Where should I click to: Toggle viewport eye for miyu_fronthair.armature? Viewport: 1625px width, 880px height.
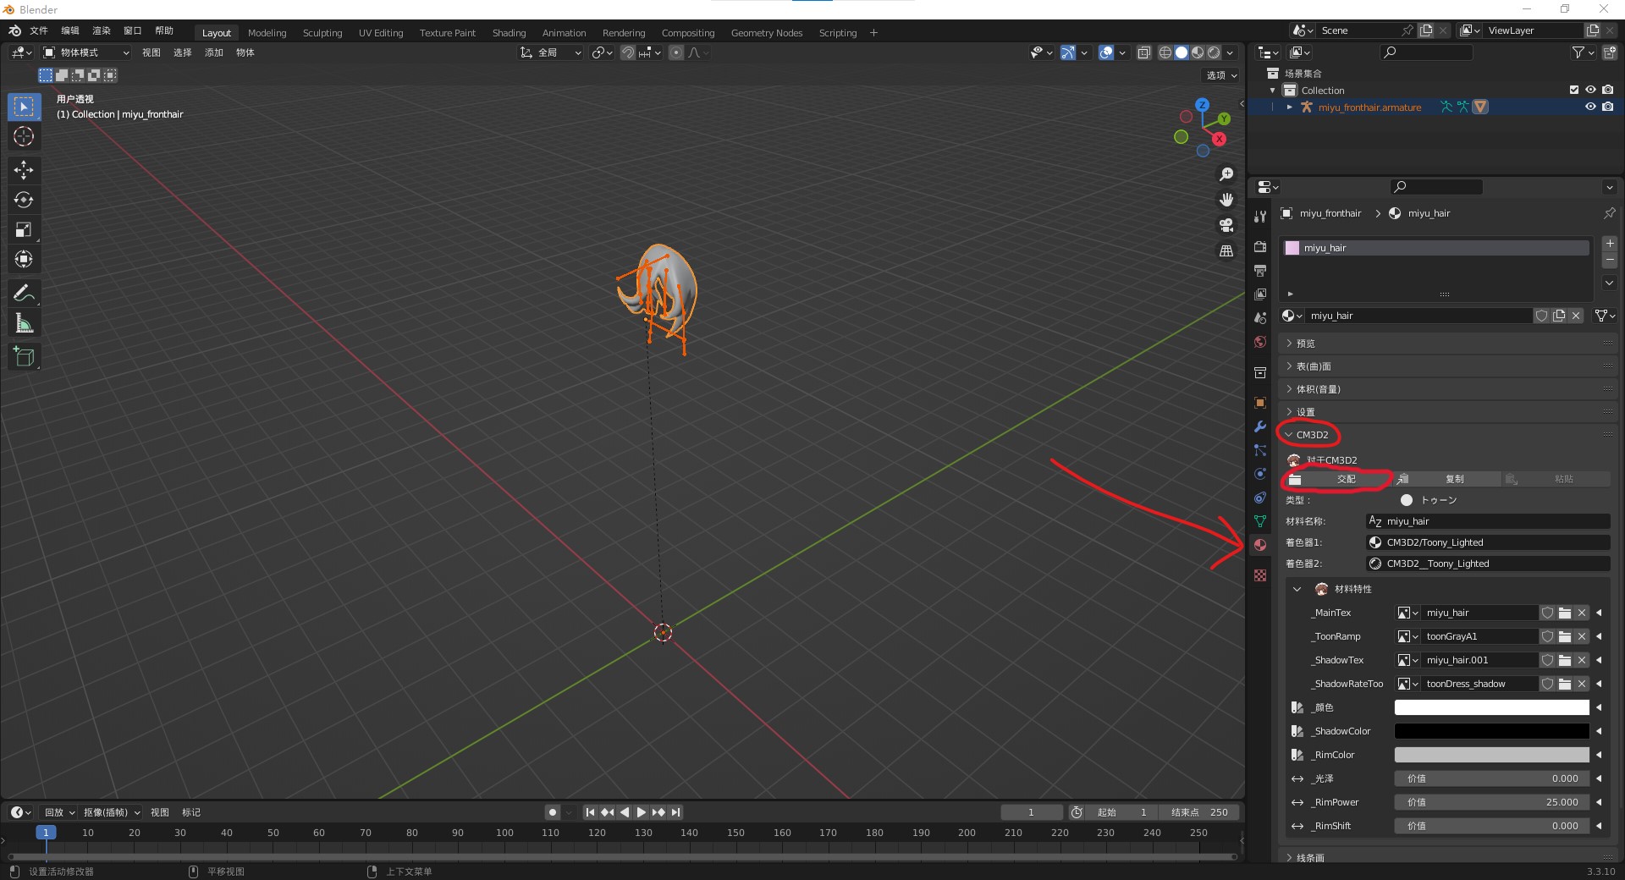click(x=1590, y=107)
